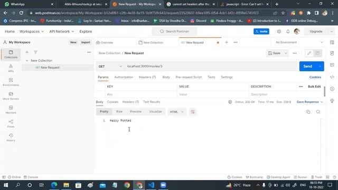
Task: Add a new request tab
Action: tap(227, 42)
